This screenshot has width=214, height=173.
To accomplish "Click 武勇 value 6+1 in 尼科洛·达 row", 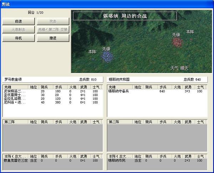I will coord(83,102).
